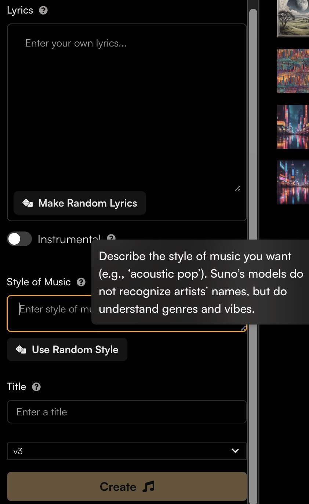This screenshot has width=309, height=504.
Task: Click the lyrics box resize handle icon
Action: pos(237,189)
